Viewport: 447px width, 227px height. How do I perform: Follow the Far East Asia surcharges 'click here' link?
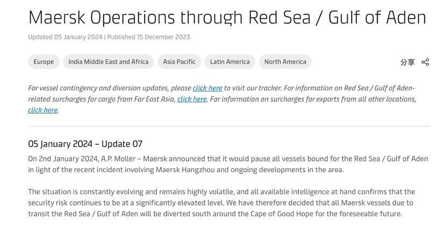(x=192, y=99)
